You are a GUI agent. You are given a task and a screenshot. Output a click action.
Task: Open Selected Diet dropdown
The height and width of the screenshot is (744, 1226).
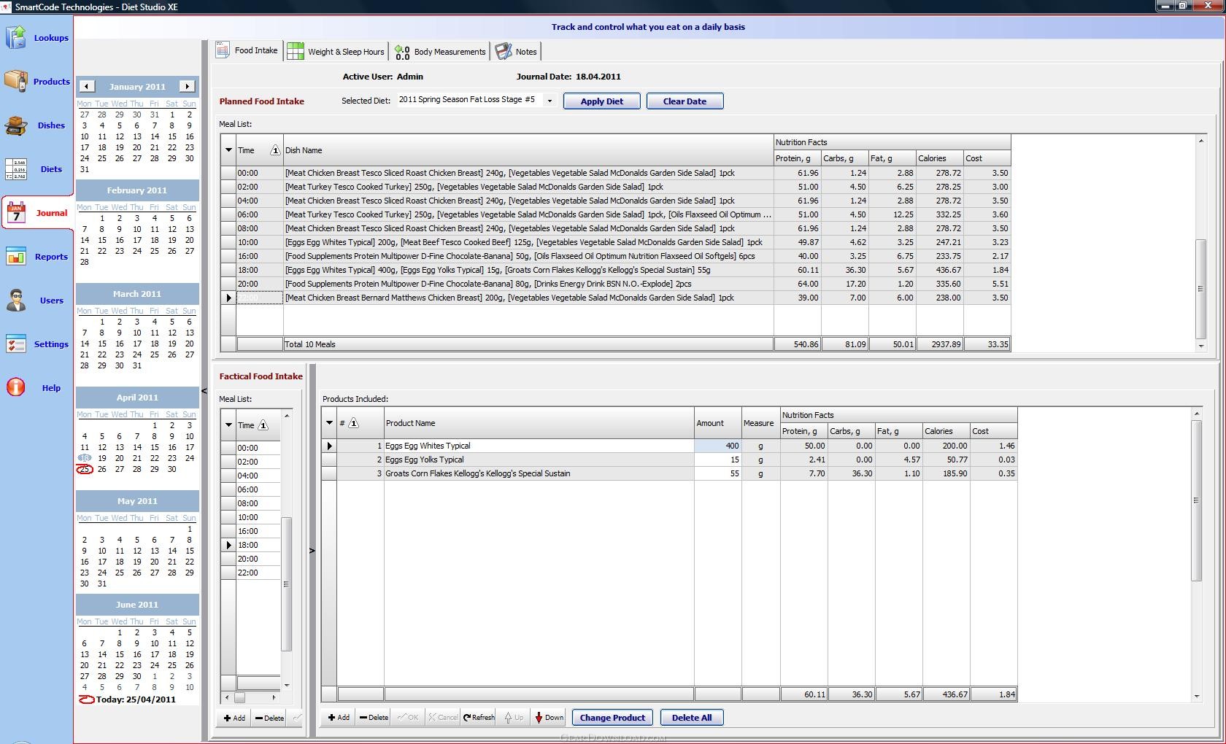pos(550,101)
